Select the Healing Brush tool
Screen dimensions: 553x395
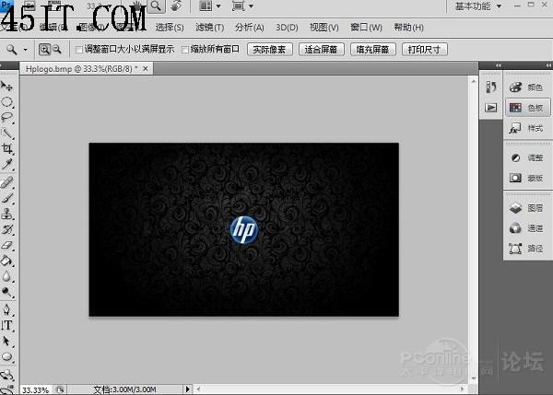click(6, 182)
